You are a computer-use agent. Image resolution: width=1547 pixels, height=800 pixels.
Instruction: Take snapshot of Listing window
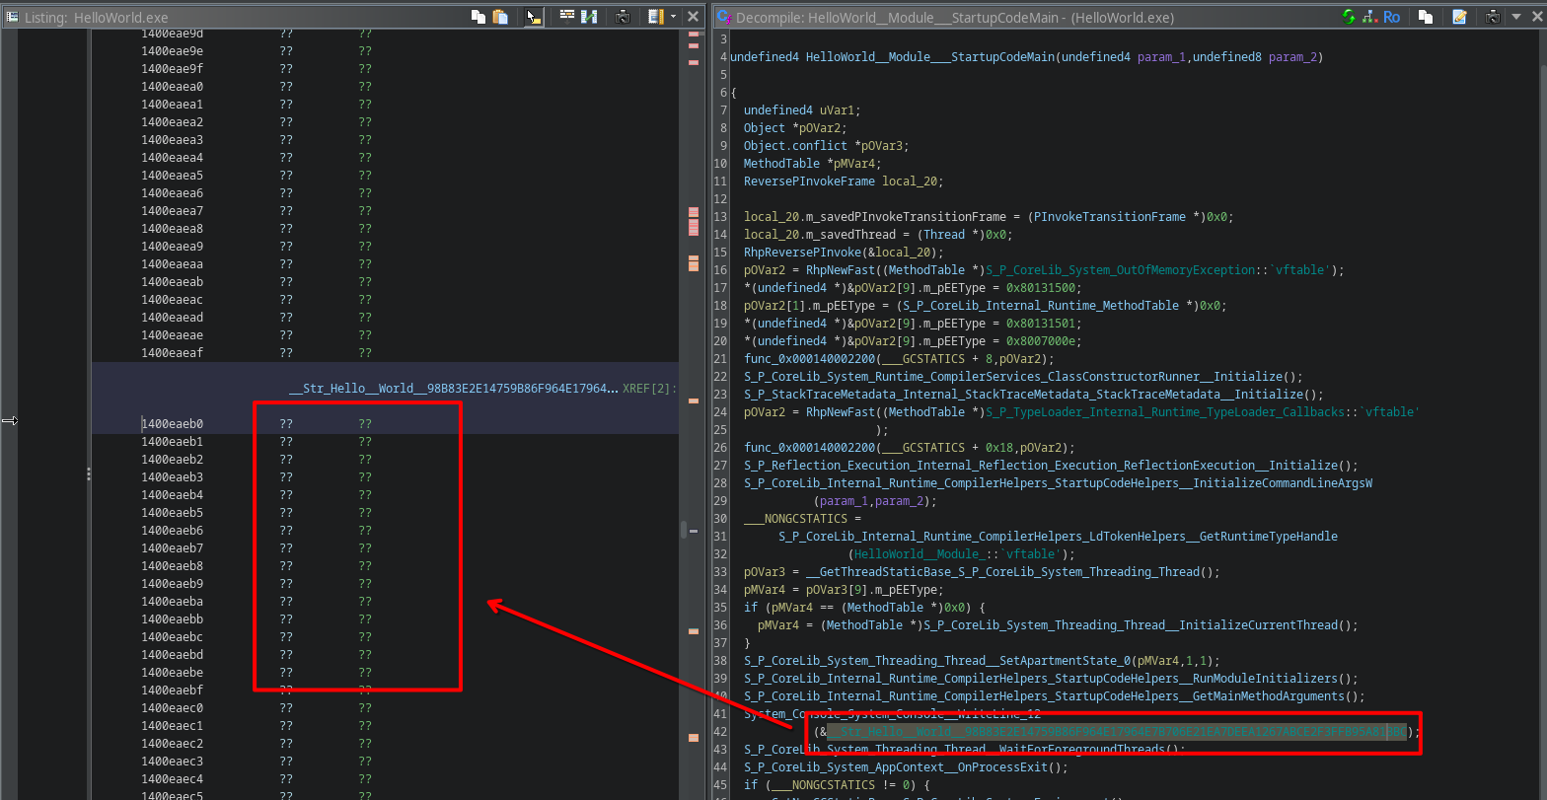pyautogui.click(x=624, y=17)
